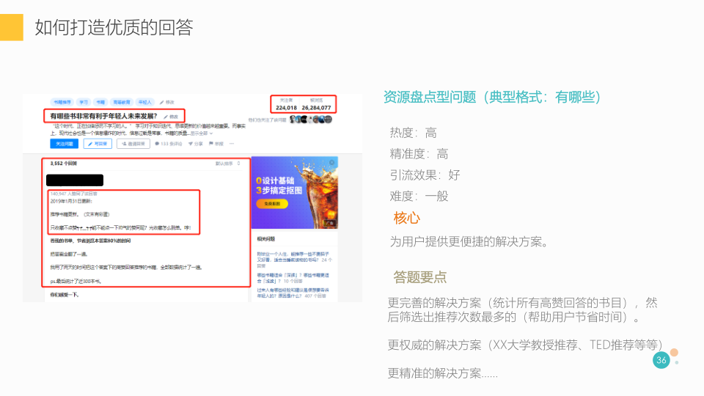Image resolution: width=704 pixels, height=396 pixels.
Task: Open the three-dot more options
Action: 232,144
